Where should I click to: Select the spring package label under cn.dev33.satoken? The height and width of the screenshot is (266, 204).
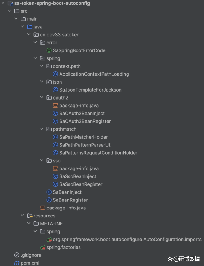(53, 58)
